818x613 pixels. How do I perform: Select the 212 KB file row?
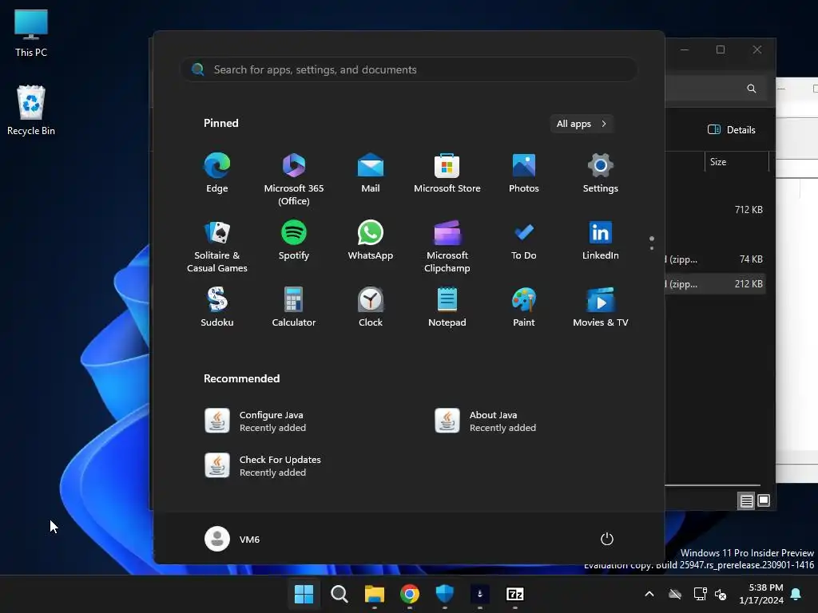[x=715, y=284]
